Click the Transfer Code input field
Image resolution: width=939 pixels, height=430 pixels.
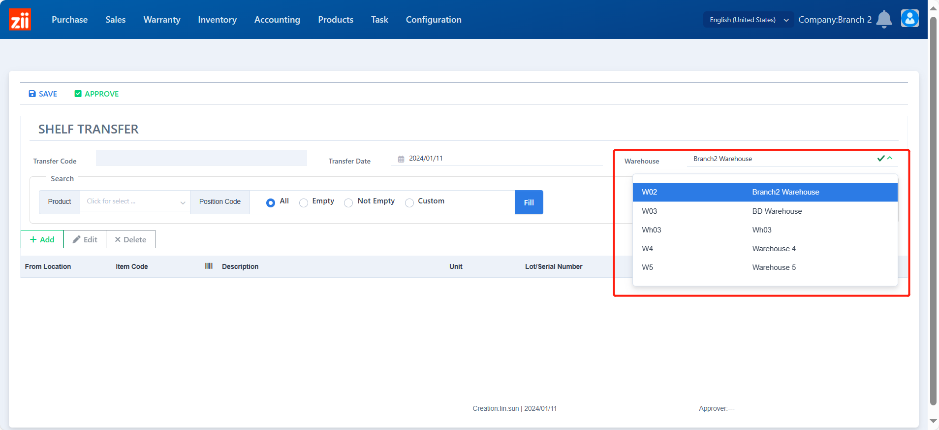tap(201, 158)
